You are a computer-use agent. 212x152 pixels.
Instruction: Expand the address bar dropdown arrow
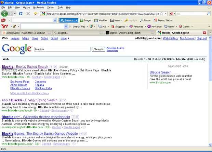165,14
